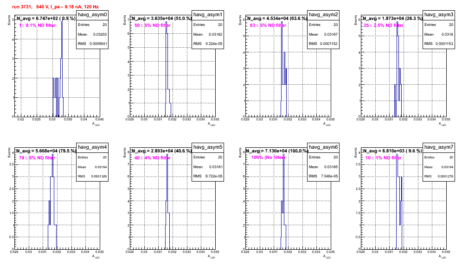Click the histogram peak in havg_asym3 plot

[x=397, y=22]
